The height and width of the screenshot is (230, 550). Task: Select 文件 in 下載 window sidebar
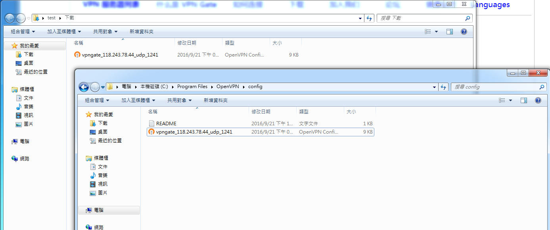25,98
